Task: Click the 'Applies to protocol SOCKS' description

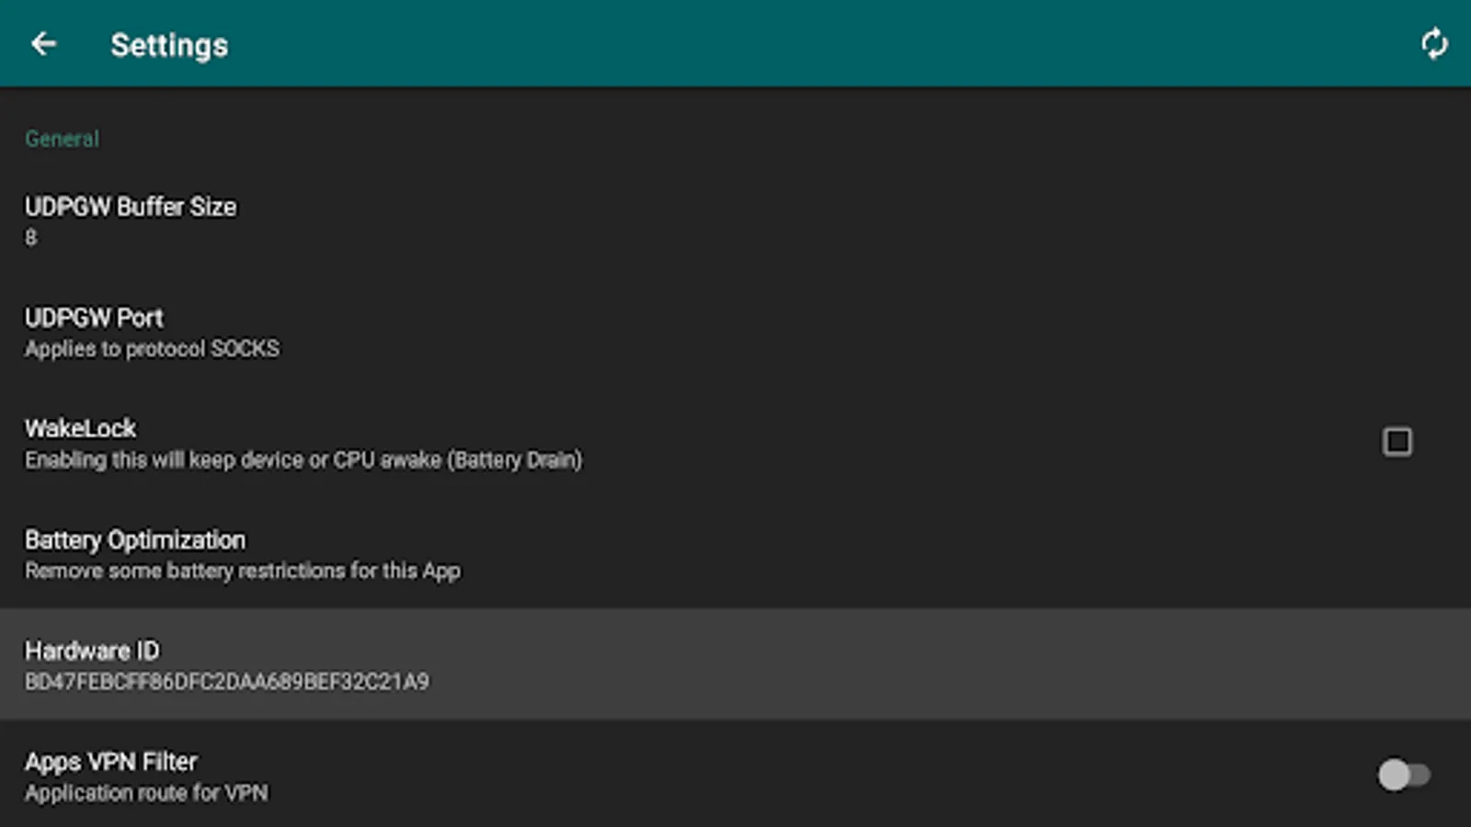Action: (x=152, y=349)
